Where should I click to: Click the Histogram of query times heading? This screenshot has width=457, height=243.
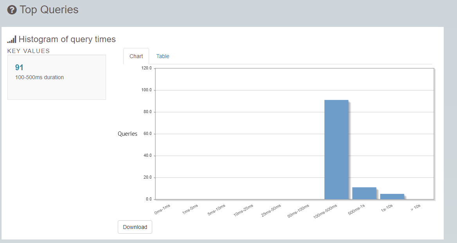coord(67,39)
